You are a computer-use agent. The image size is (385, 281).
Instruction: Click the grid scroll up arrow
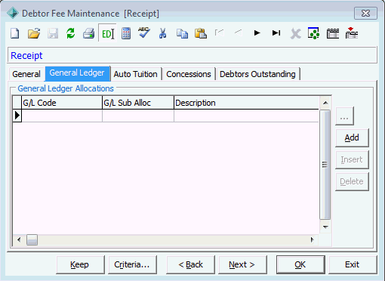click(325, 103)
